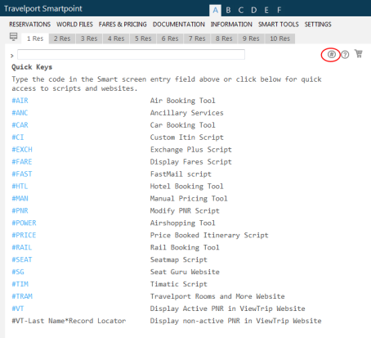Launch the #ANC quick key link
371x338 pixels.
tap(20, 113)
